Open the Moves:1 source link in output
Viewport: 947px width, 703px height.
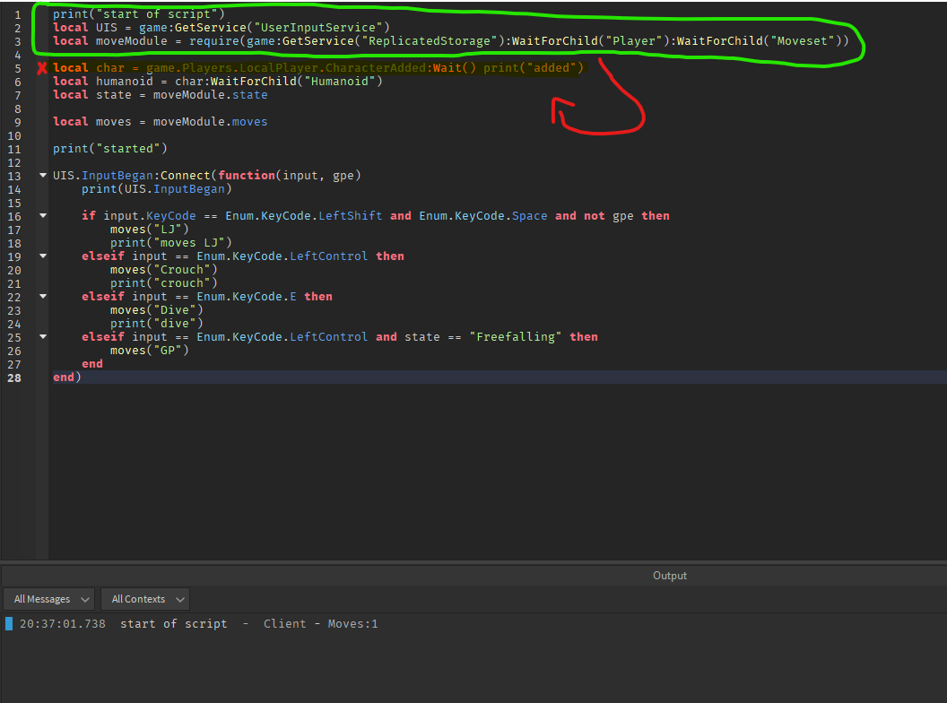352,624
